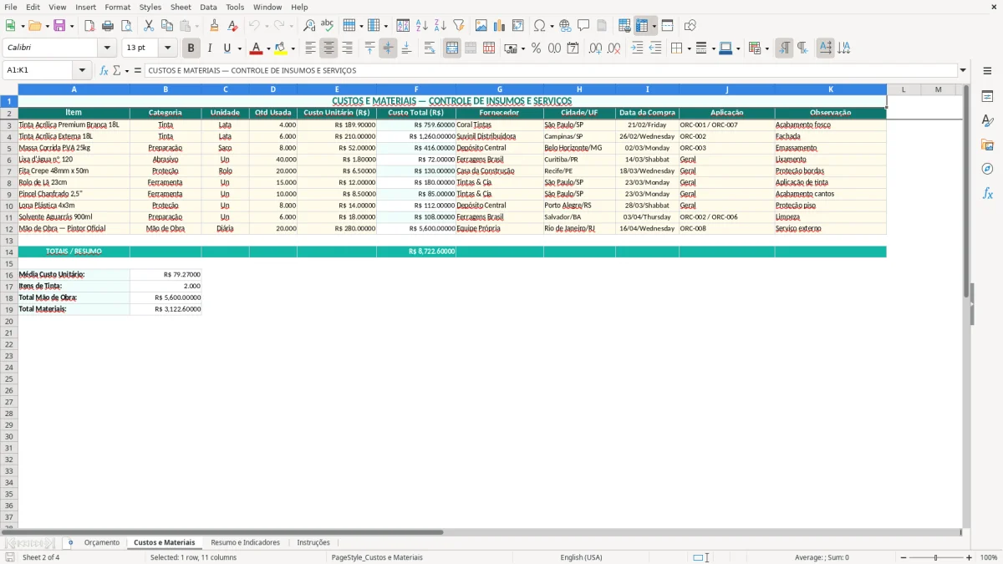Click the zoom out minus button
1003x564 pixels.
903,557
